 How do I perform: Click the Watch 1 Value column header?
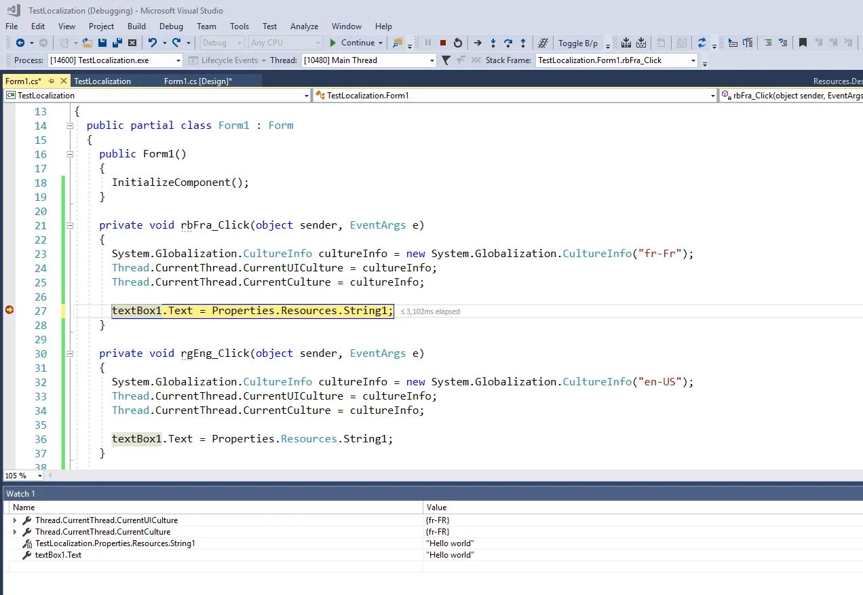(643, 507)
